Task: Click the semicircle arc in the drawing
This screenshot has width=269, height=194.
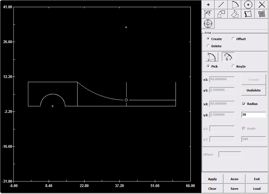Action: [53, 94]
